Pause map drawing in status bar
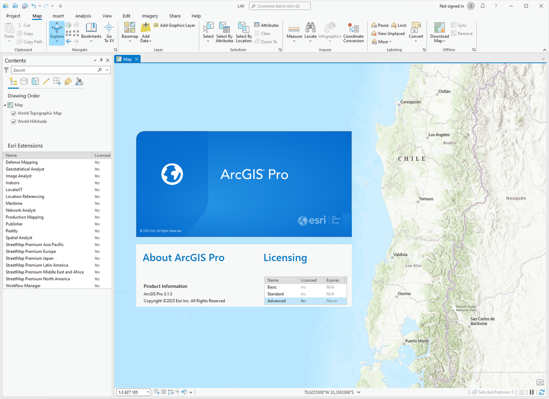Image resolution: width=549 pixels, height=399 pixels. 532,393
